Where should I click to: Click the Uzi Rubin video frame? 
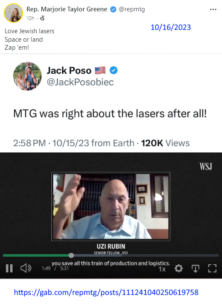point(111,206)
